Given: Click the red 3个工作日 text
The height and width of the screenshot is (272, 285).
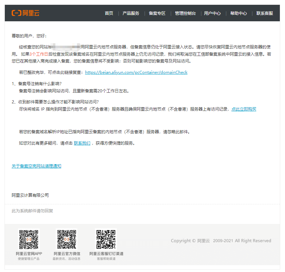Looking at the screenshot, I should click(39, 54).
